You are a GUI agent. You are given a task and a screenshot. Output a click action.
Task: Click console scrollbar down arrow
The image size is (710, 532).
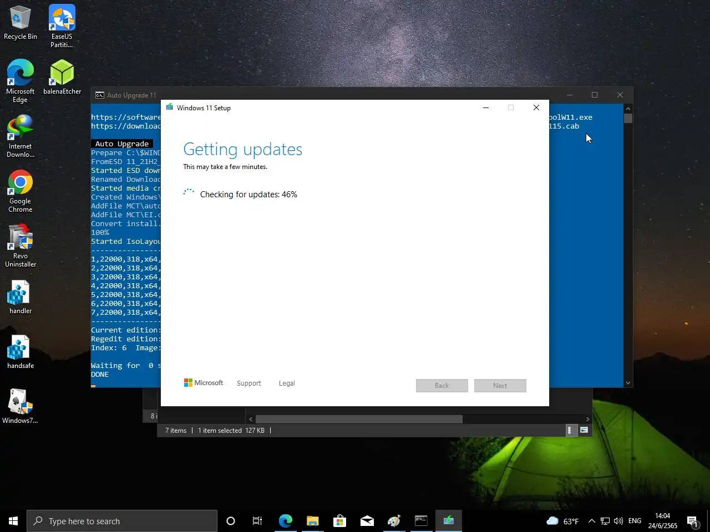coord(628,382)
